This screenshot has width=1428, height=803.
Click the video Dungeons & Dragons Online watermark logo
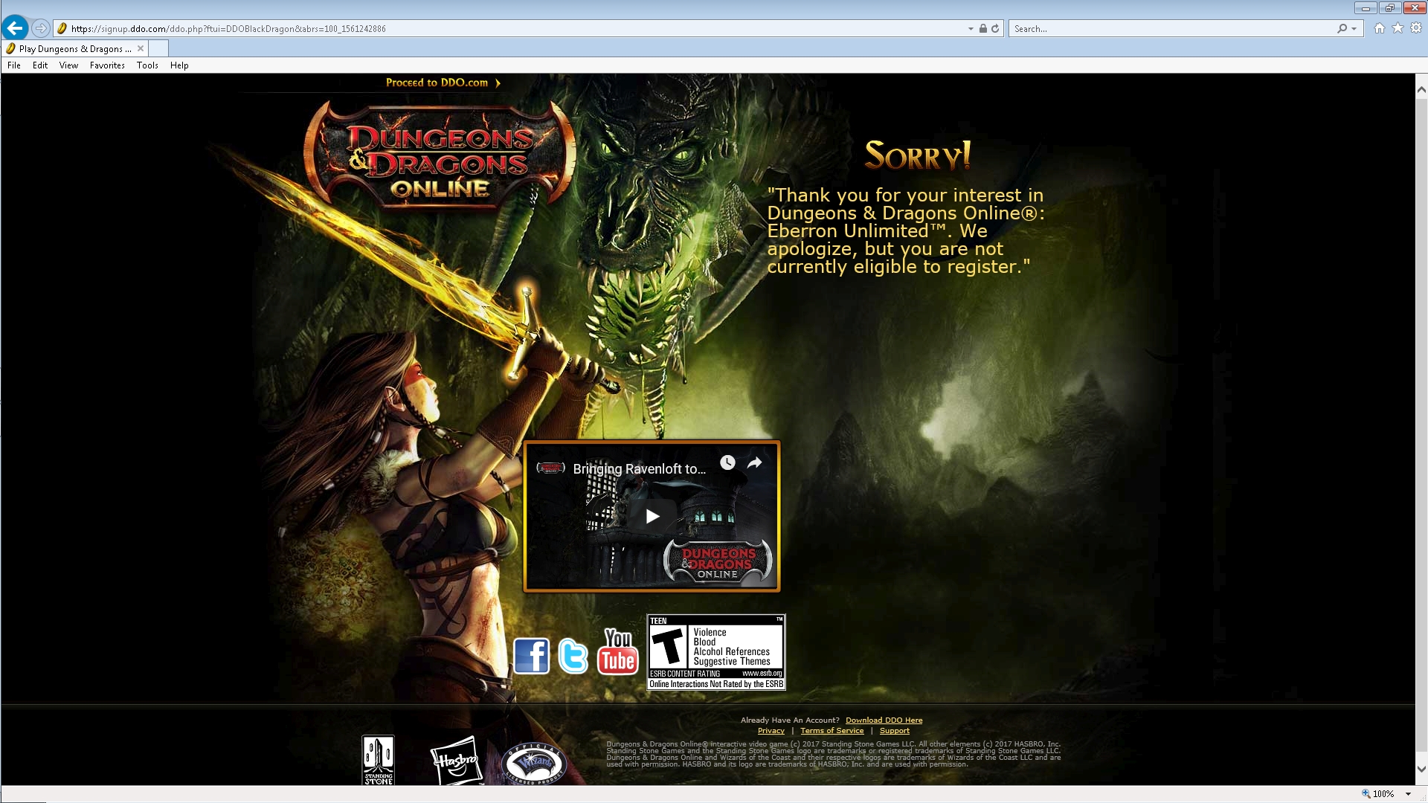point(718,562)
